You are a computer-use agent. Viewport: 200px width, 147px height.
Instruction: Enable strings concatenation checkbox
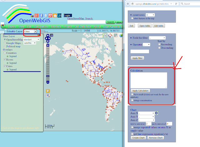point(132,100)
